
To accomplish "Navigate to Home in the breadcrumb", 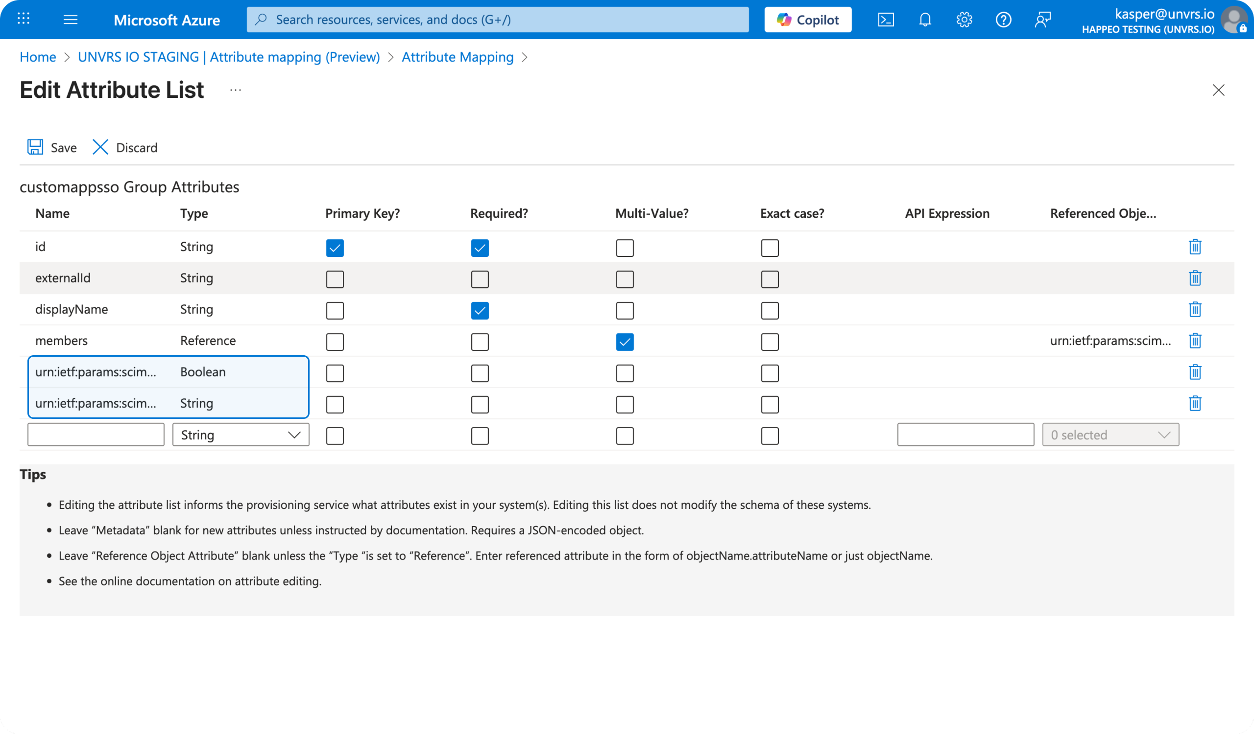I will 37,57.
